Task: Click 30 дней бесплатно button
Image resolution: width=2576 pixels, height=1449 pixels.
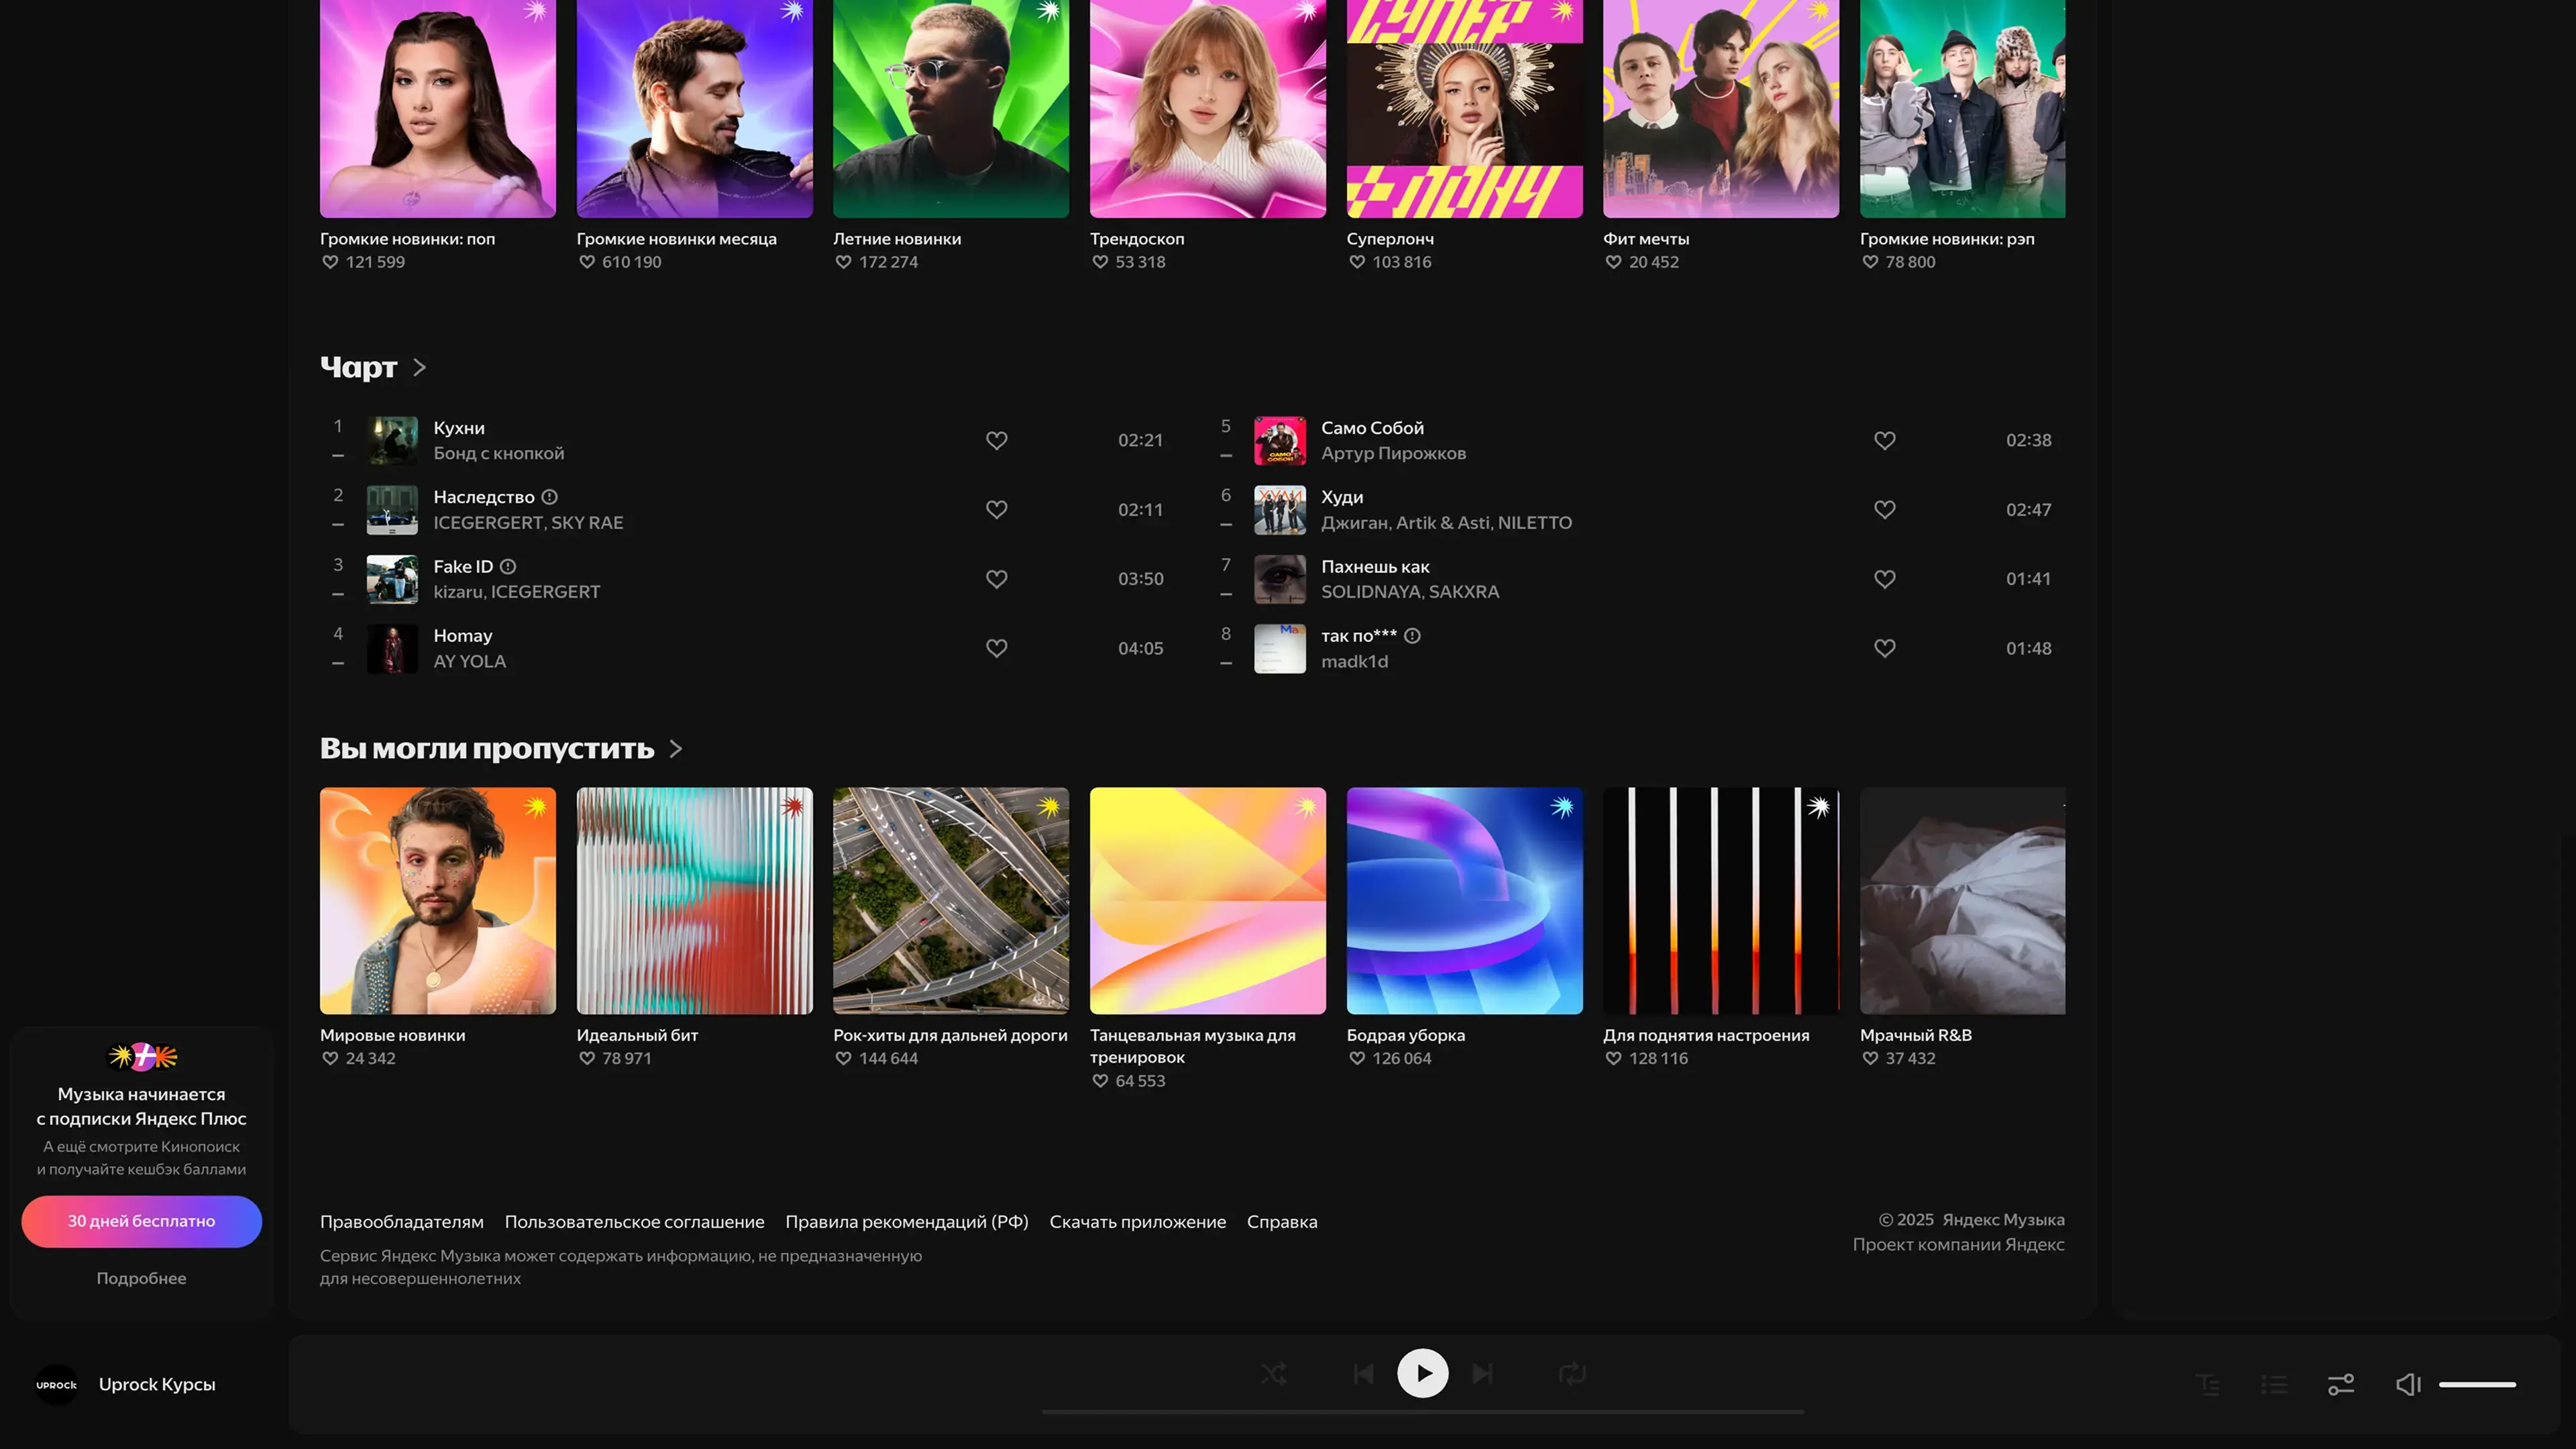Action: 141,1221
